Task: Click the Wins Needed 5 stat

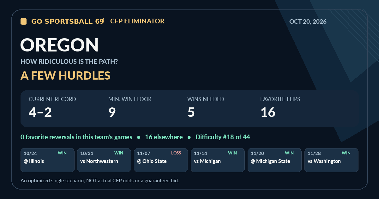Action: [x=206, y=108]
